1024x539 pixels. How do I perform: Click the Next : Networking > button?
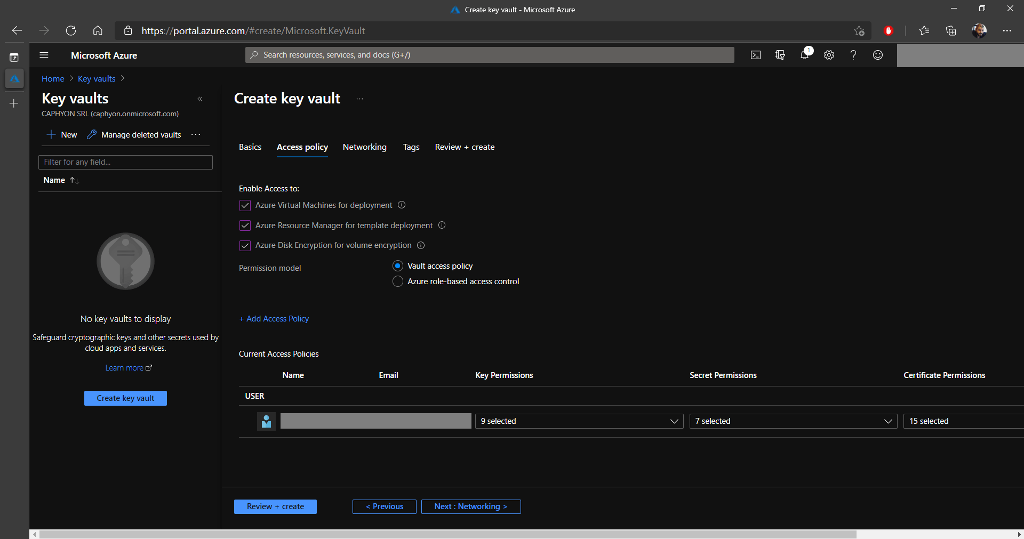coord(471,506)
